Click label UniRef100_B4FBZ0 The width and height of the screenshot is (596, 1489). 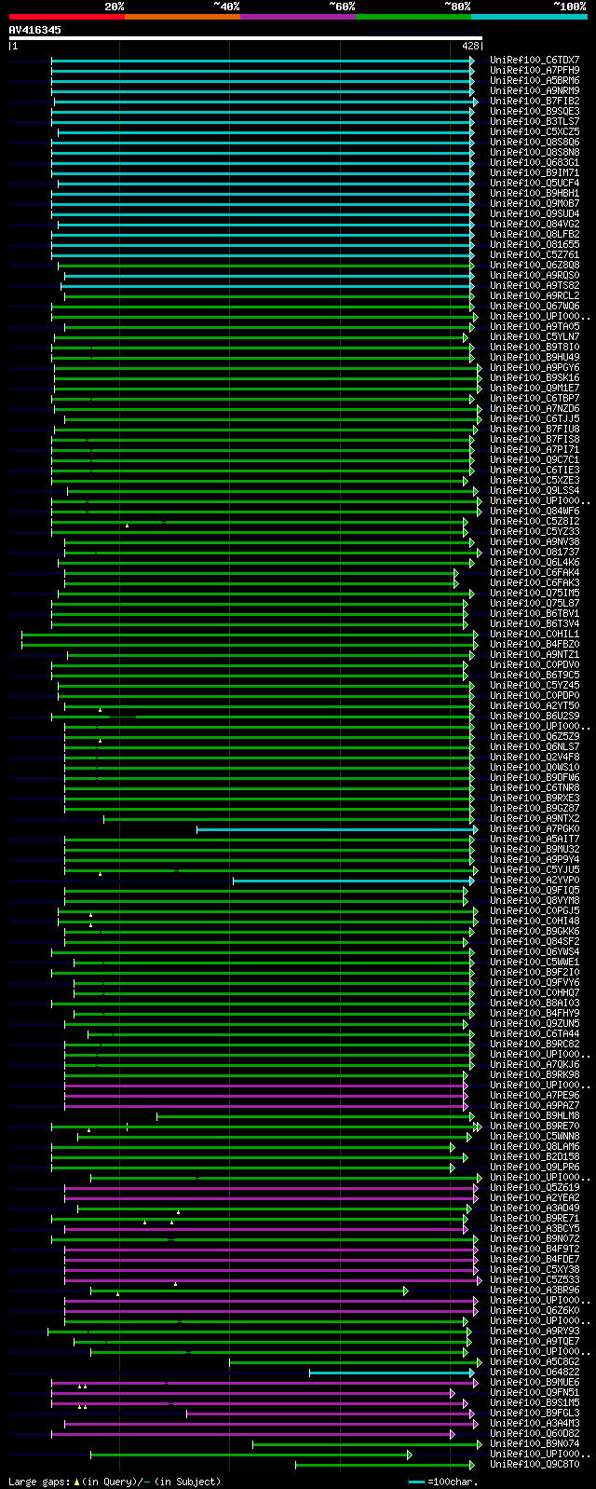(535, 645)
